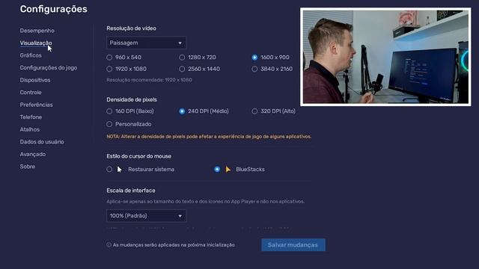Go to Configurações do jogo
Image resolution: width=479 pixels, height=269 pixels.
tap(48, 68)
